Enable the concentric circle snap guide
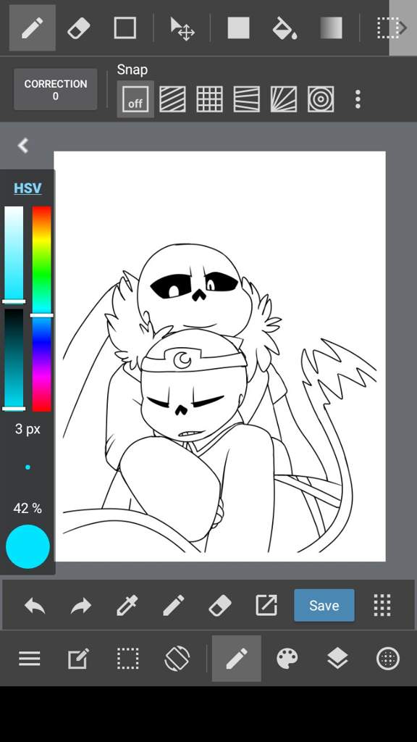Viewport: 417px width, 742px height. click(321, 99)
